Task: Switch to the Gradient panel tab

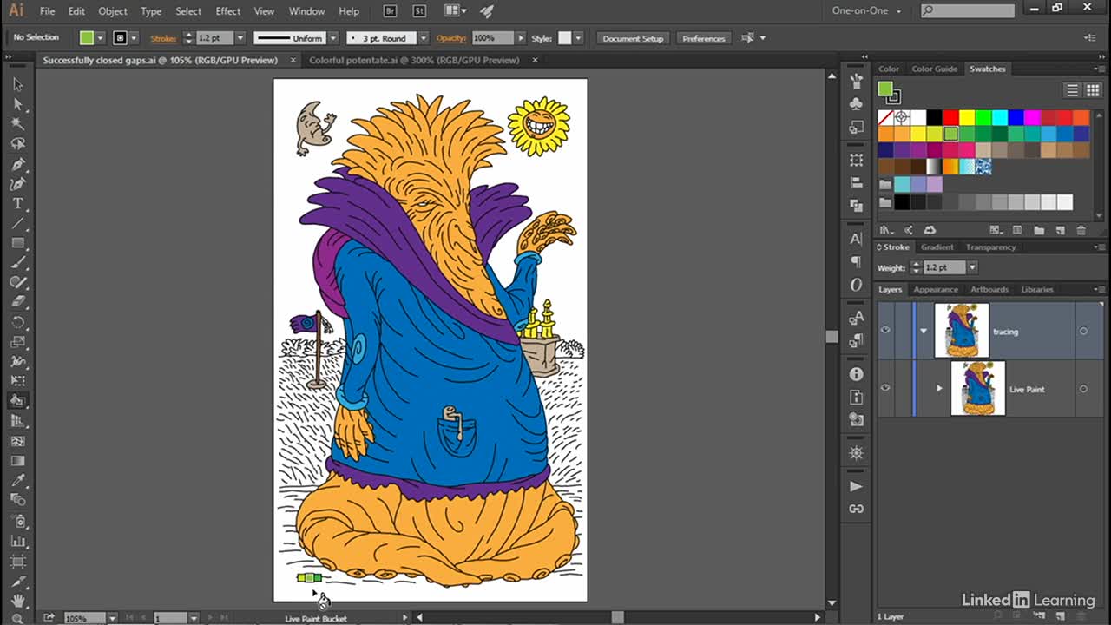Action: 937,247
